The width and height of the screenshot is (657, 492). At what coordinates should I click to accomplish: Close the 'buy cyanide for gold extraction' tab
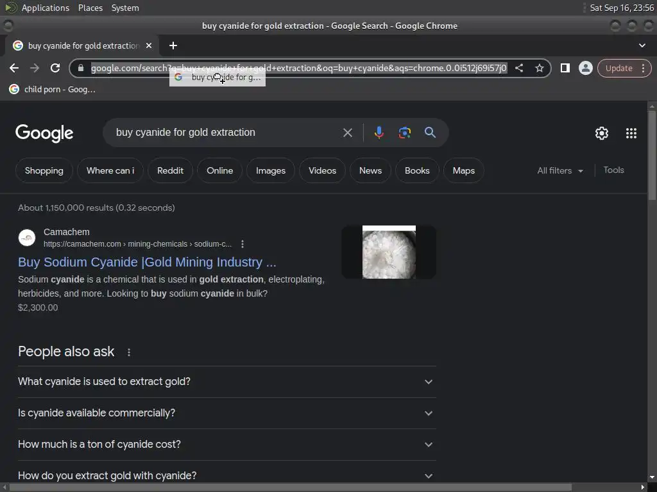point(149,45)
